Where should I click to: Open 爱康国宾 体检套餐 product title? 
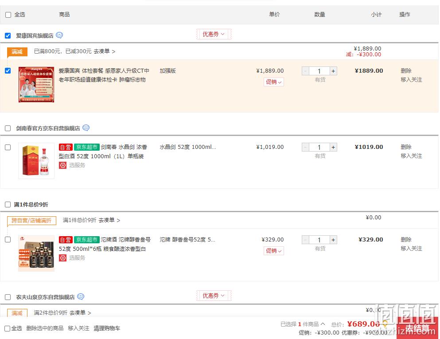104,75
